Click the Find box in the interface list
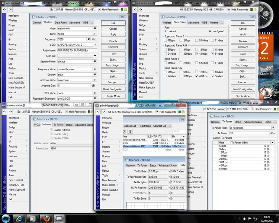Screen dimensions: 279x223 [x=179, y=131]
